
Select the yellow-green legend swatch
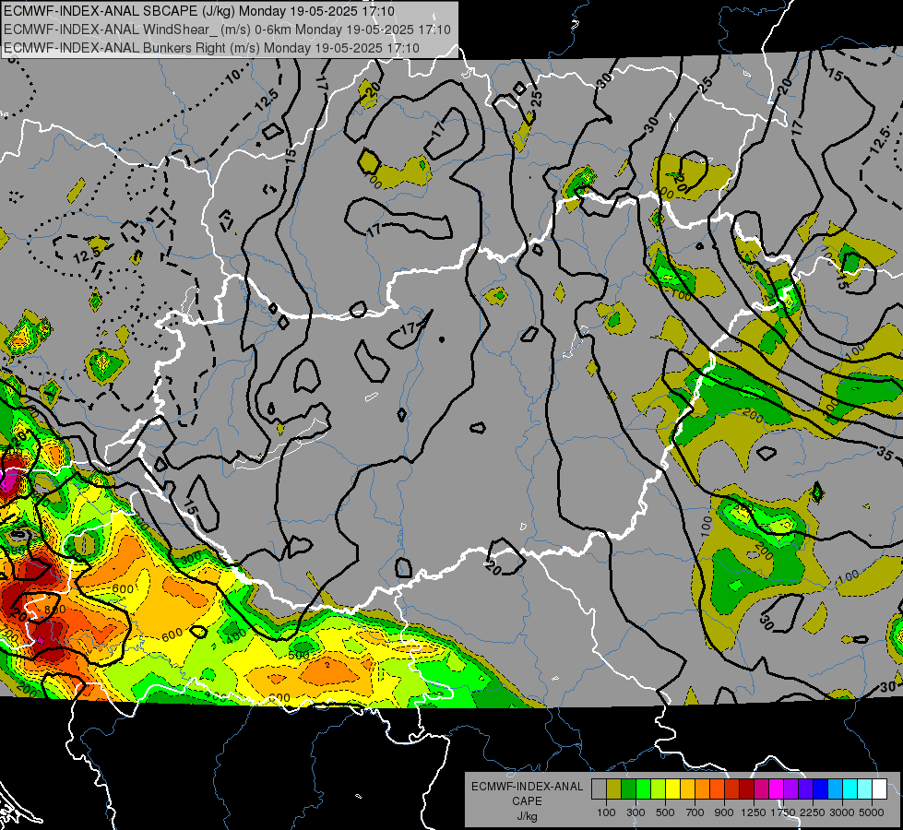(659, 789)
